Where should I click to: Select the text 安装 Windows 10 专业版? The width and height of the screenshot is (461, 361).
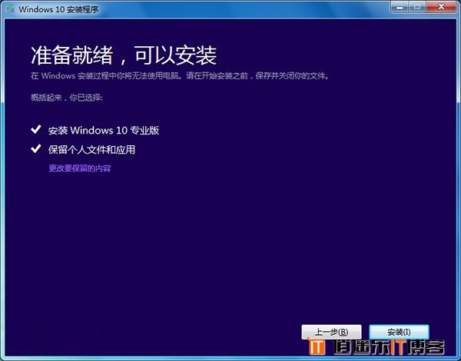(104, 131)
